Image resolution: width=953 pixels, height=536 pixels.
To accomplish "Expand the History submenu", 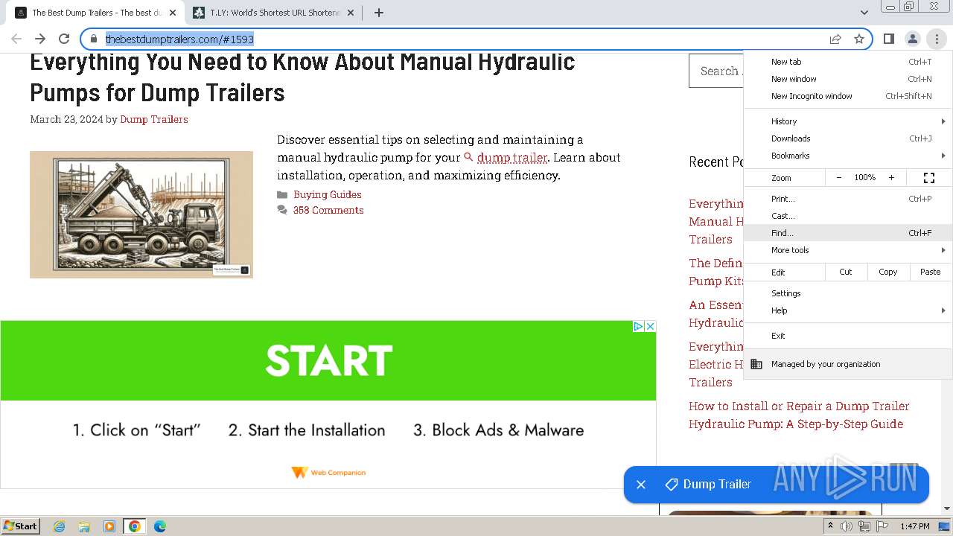I will click(x=848, y=121).
